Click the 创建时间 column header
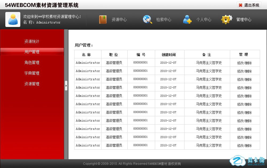This screenshot has height=168, width=267. [169, 55]
